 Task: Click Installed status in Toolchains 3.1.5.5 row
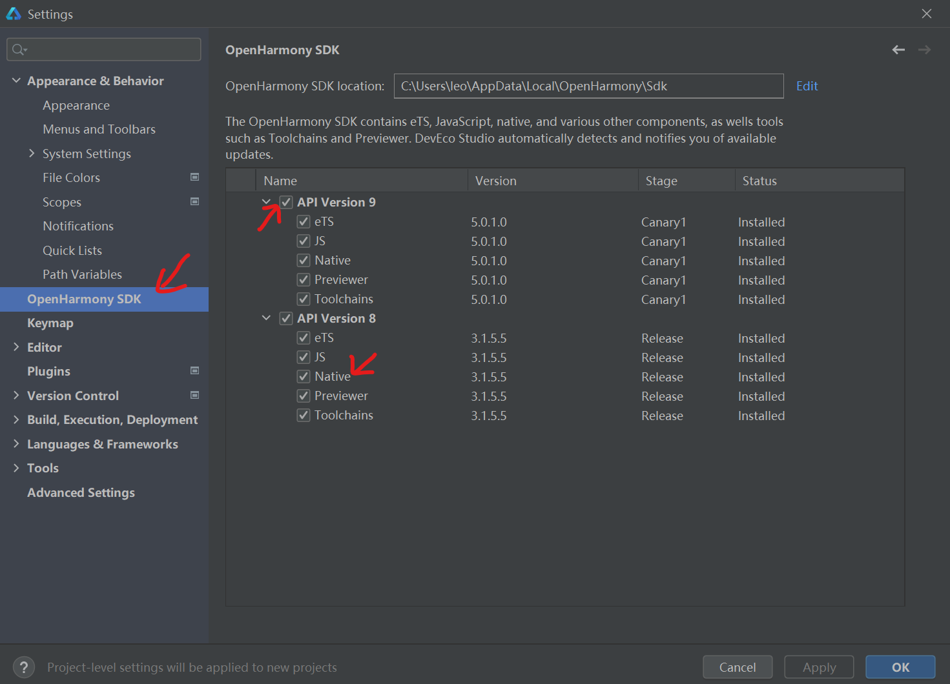click(761, 416)
